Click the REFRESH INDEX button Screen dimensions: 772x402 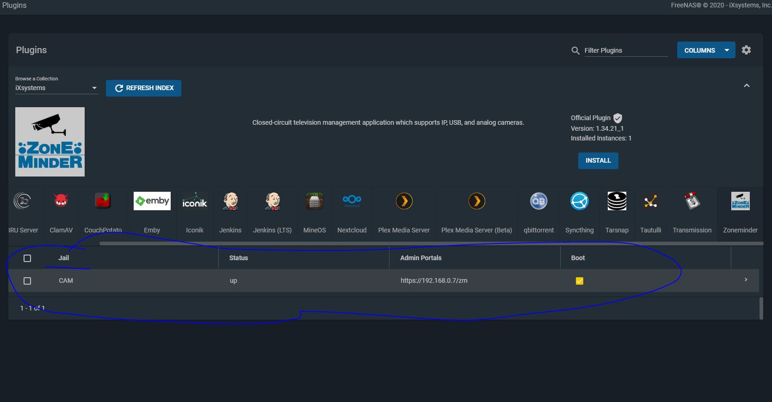click(x=143, y=88)
